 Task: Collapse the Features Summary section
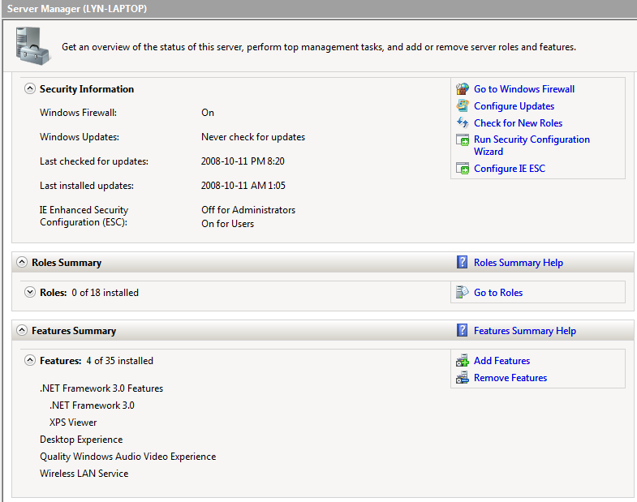click(22, 331)
